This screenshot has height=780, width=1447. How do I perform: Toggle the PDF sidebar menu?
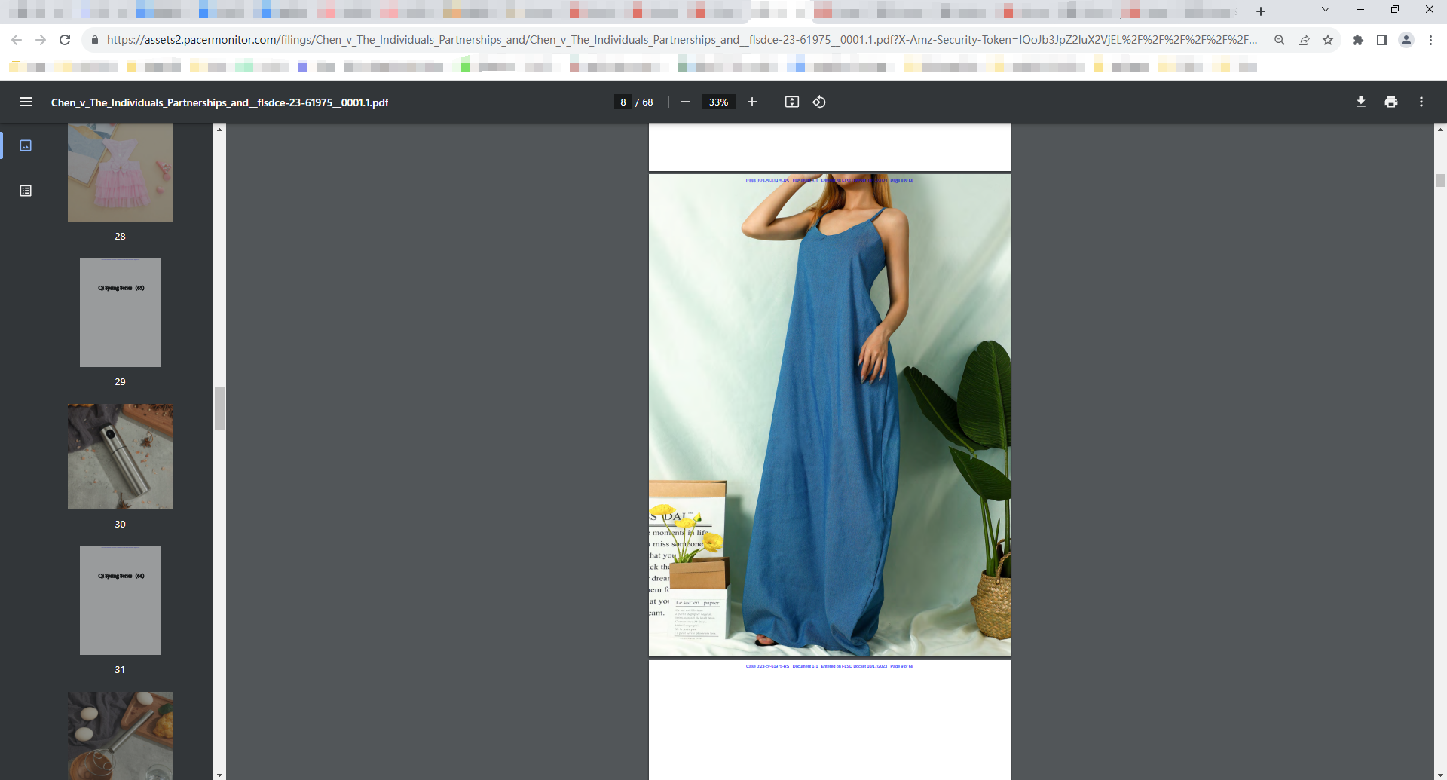pos(26,102)
